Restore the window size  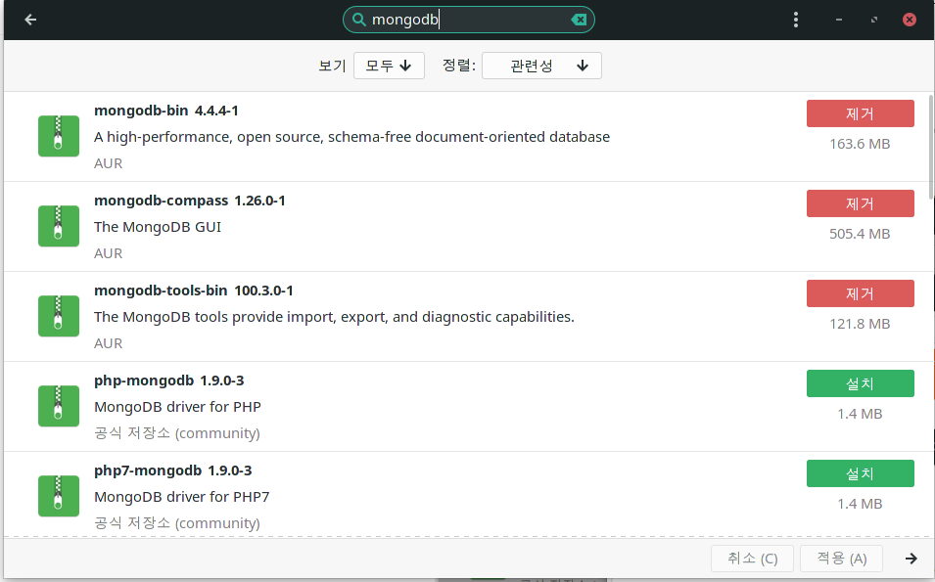[x=873, y=20]
